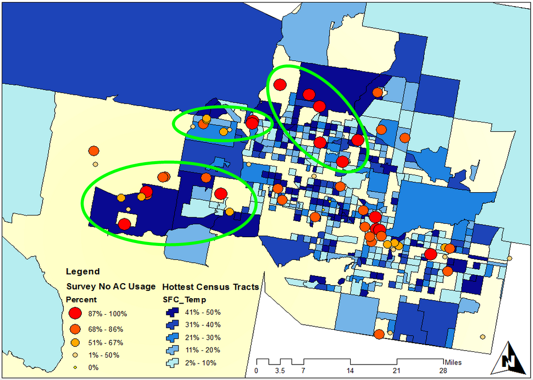Click the small tan 1% - 50% legend circle

click(75, 355)
